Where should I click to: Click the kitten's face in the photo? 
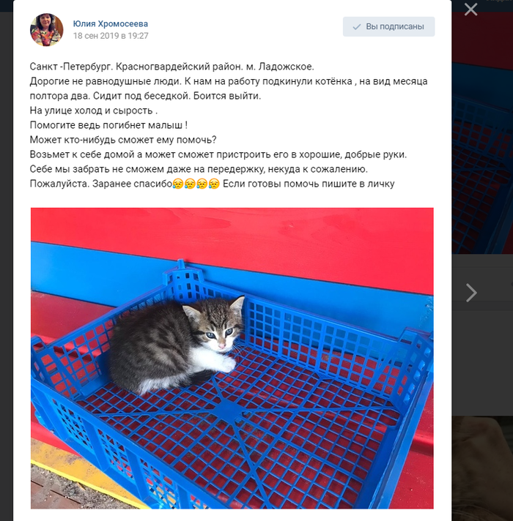pos(218,332)
